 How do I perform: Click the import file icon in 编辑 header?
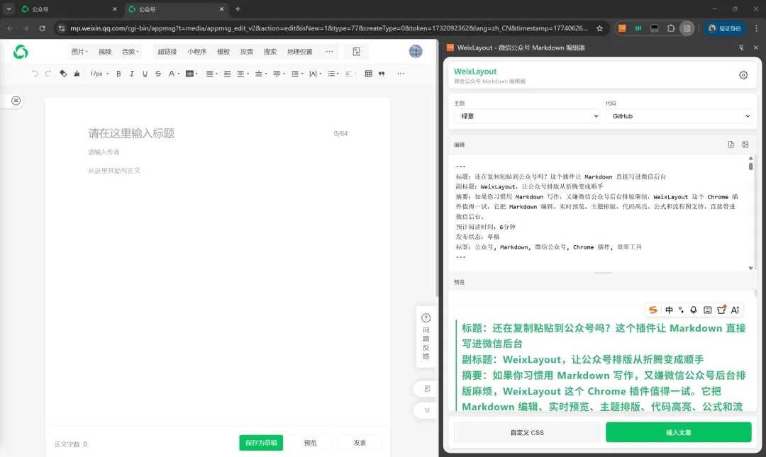click(x=731, y=145)
